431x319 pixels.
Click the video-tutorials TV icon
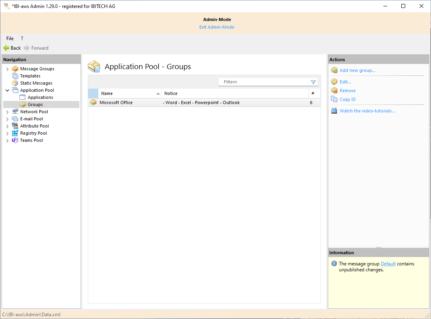[x=334, y=111]
